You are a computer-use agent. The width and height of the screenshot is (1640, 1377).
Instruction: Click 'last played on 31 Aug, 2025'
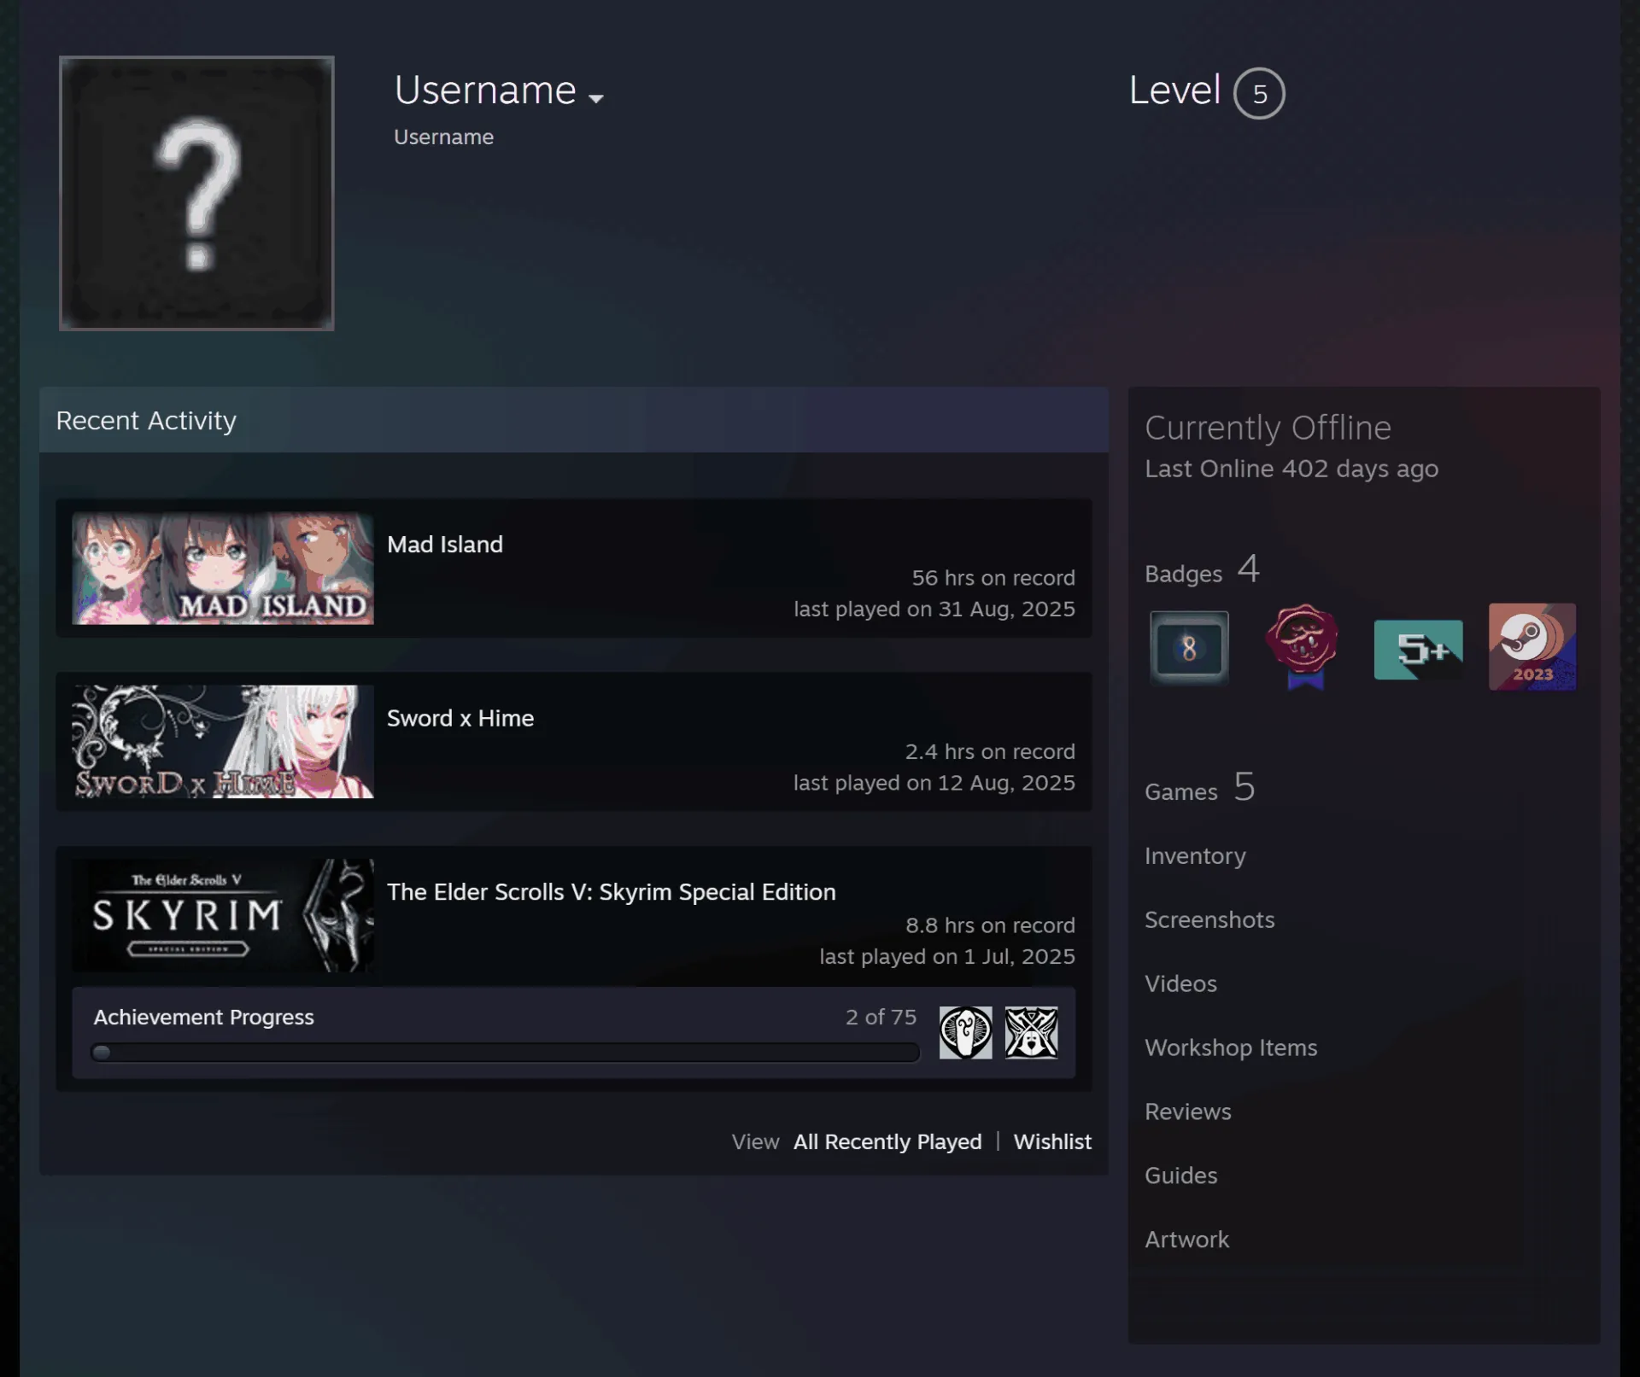coord(934,610)
